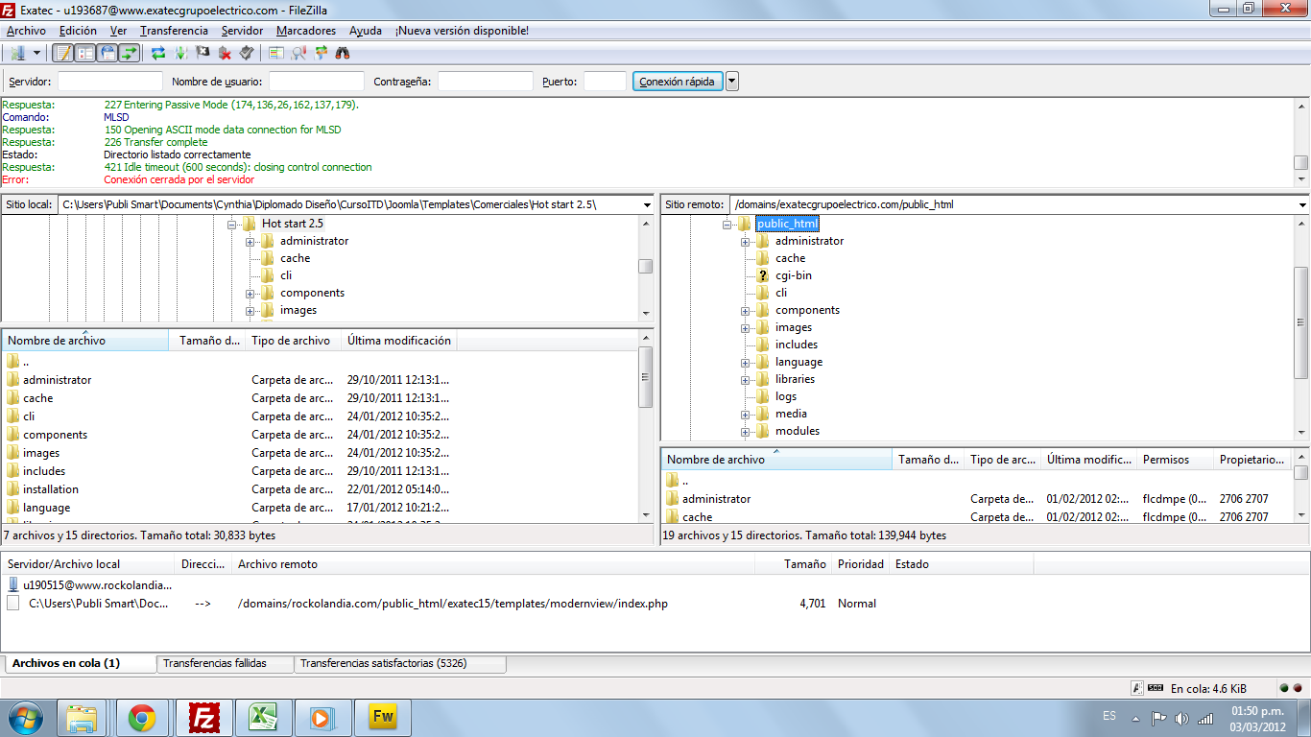The height and width of the screenshot is (737, 1311).
Task: Select the remote logs tree folder
Action: (x=786, y=396)
